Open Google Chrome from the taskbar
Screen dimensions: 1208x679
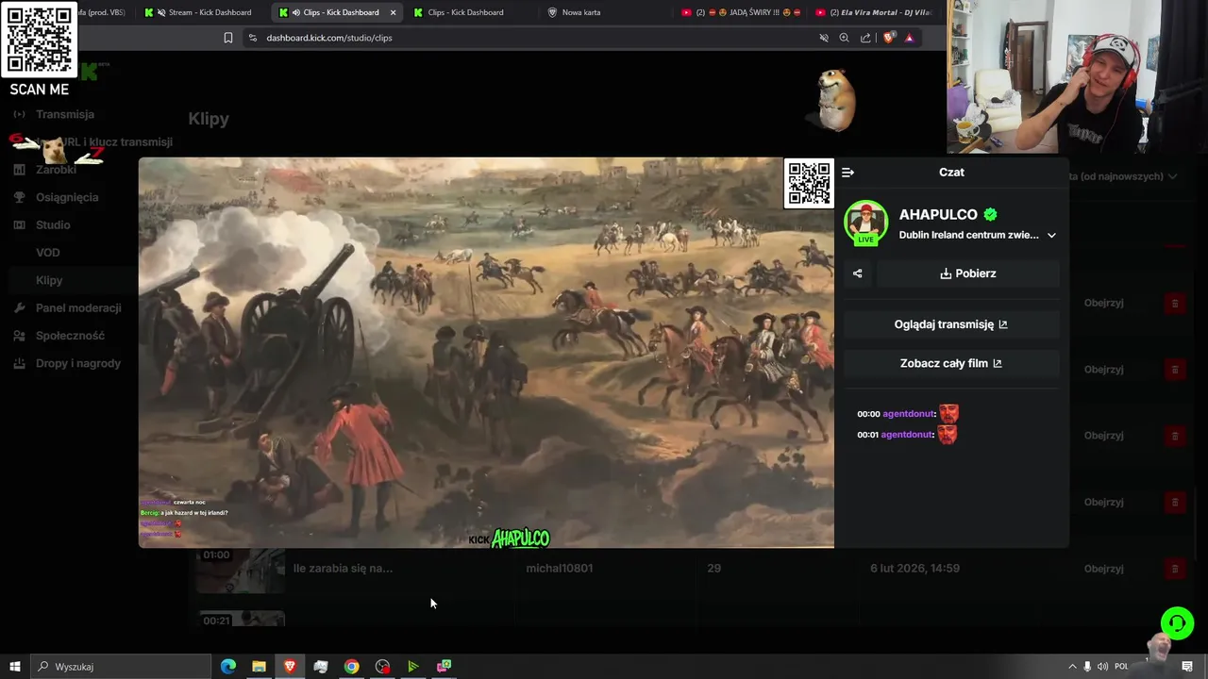tap(351, 667)
